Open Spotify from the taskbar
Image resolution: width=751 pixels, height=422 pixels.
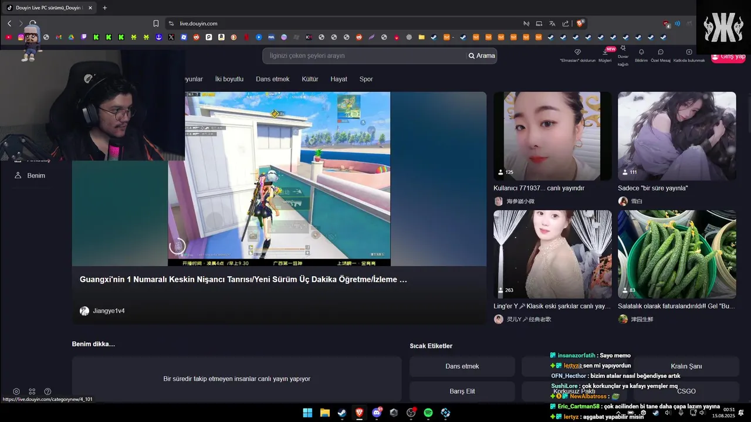[428, 413]
